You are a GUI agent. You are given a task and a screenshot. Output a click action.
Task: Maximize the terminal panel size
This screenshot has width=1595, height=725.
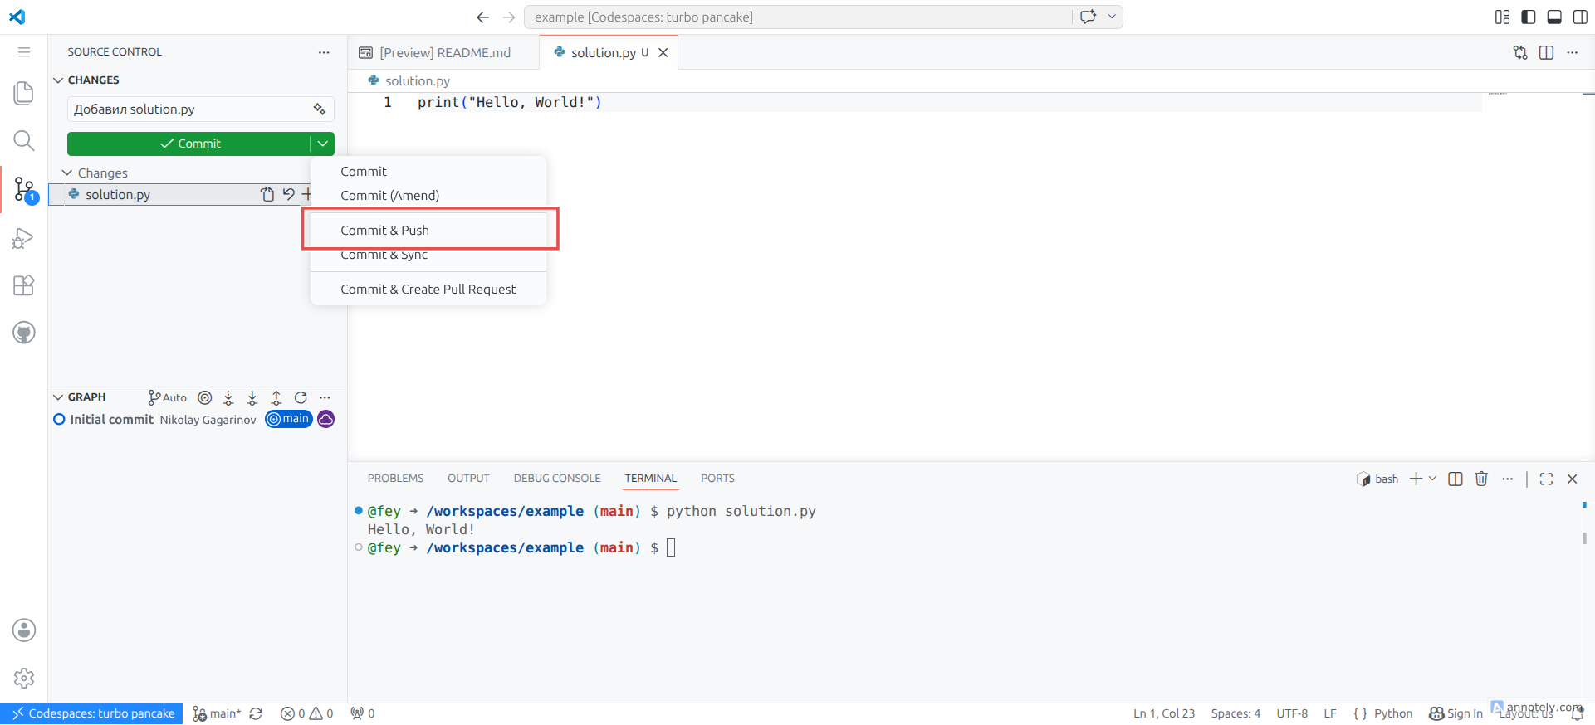point(1546,479)
